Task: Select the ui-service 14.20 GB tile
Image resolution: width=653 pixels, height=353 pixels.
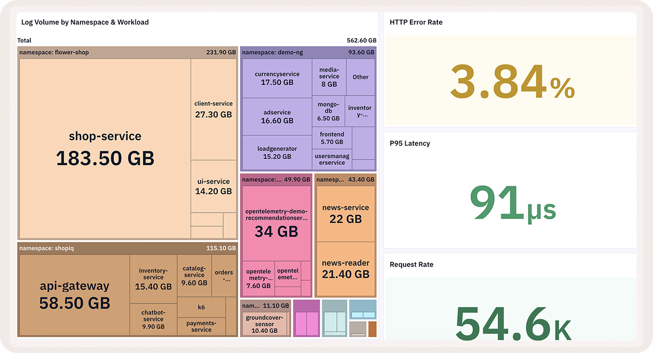Action: point(213,186)
